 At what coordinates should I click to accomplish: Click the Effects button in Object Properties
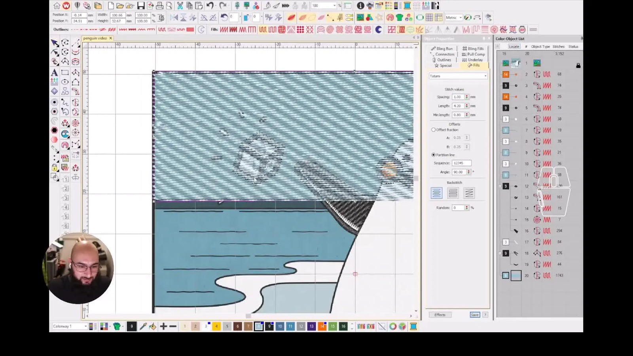[x=440, y=314]
